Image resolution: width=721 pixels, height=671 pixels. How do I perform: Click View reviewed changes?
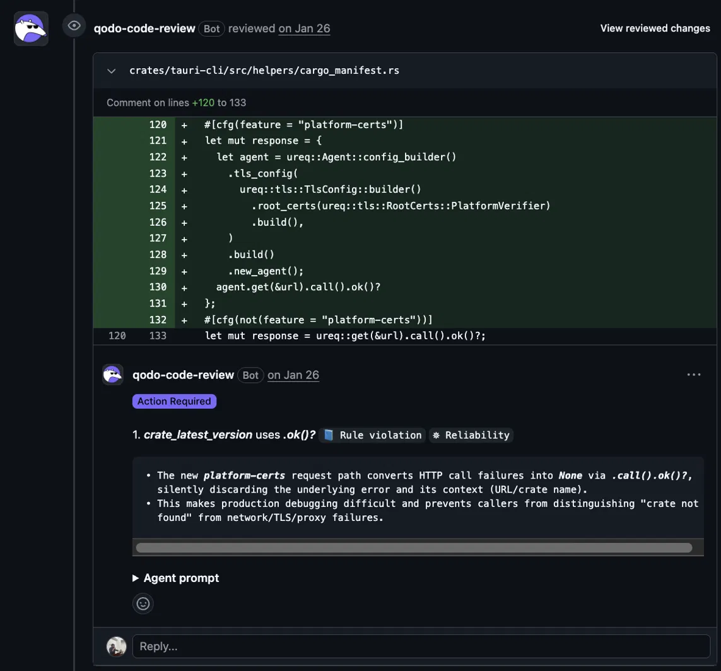click(x=655, y=28)
